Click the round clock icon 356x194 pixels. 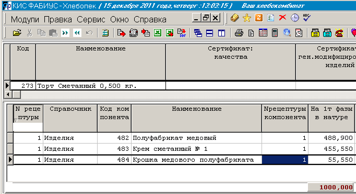pos(295,18)
